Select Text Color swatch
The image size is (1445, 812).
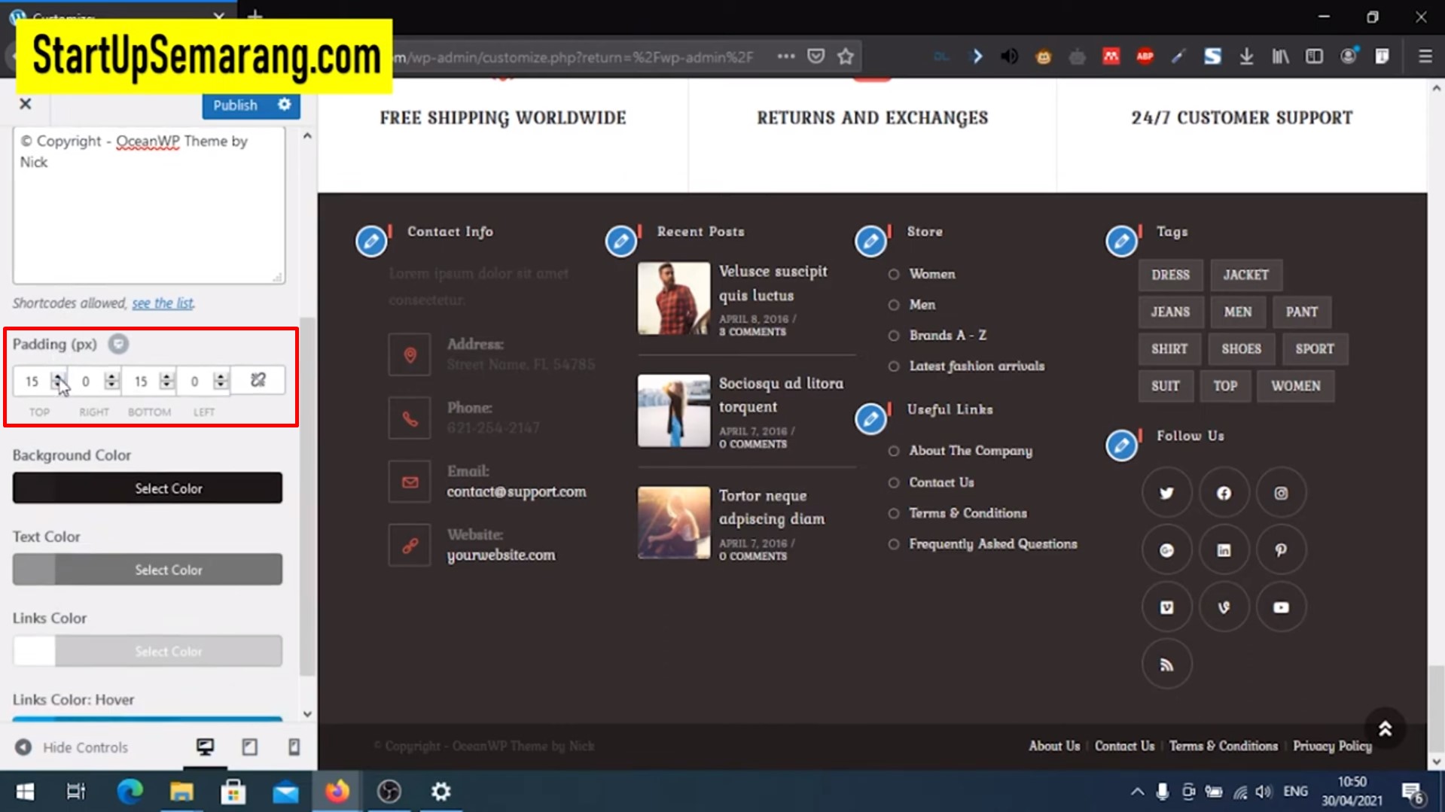tap(148, 570)
